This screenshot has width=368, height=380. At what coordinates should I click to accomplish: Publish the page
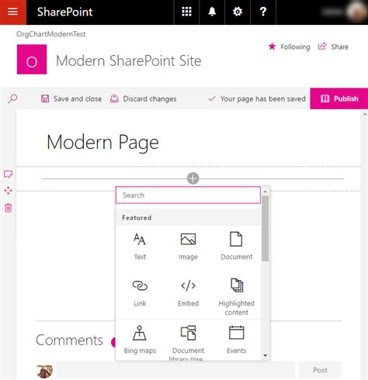coord(339,98)
